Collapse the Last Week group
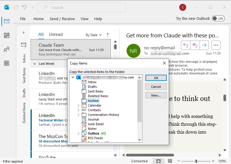The image size is (231, 164). (x=35, y=64)
